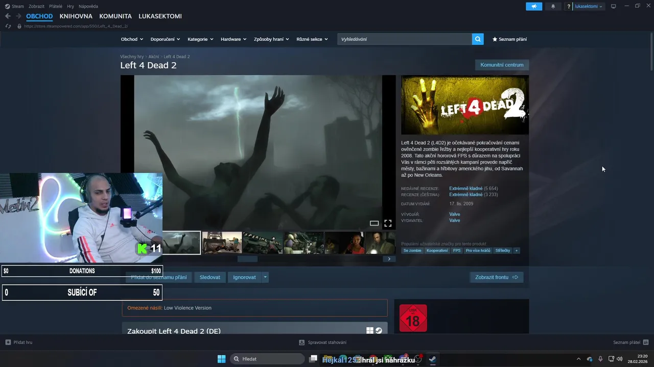Reload the store page
Viewport: 654px width, 367px height.
[8, 26]
